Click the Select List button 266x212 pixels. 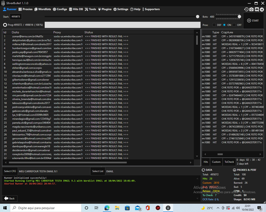coord(98,171)
